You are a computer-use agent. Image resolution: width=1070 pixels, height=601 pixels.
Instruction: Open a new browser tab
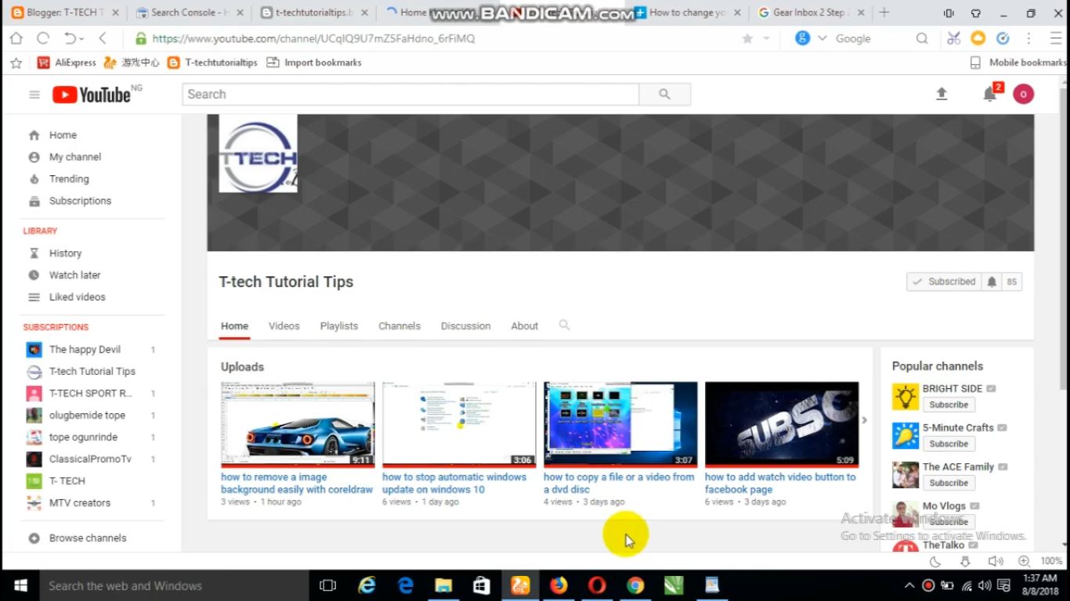(884, 13)
